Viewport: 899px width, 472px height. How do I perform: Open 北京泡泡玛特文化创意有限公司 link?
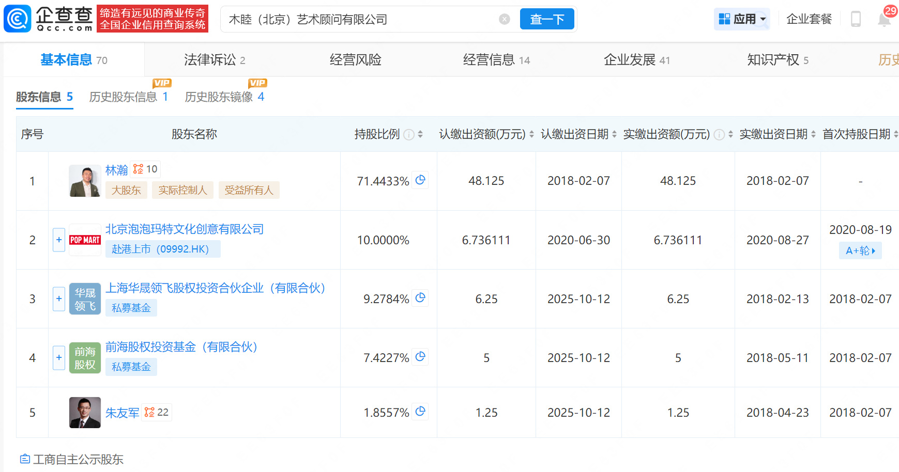(185, 229)
